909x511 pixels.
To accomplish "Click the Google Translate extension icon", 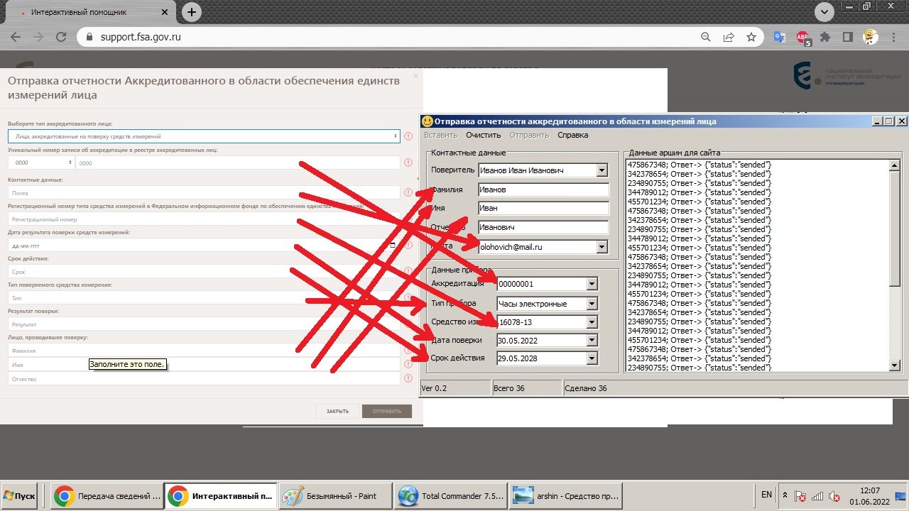I will pos(779,37).
